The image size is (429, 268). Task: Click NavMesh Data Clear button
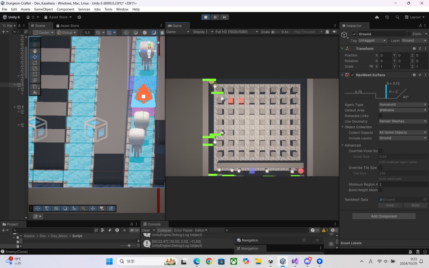click(390, 205)
